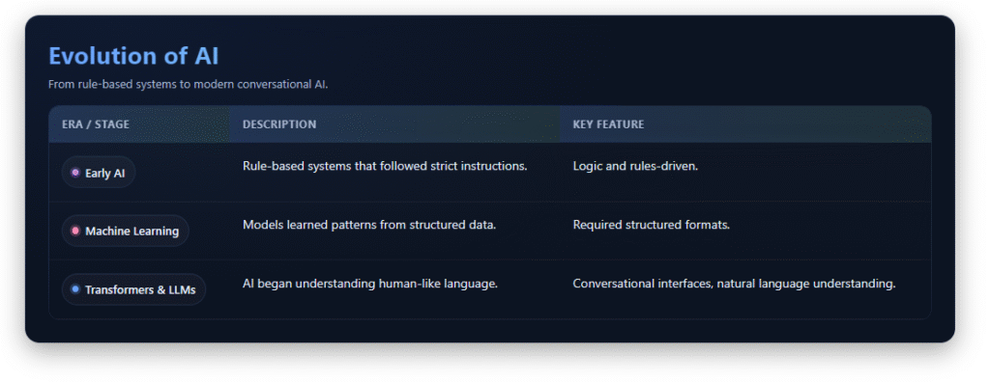Select the Machine Learning pill label

(125, 231)
